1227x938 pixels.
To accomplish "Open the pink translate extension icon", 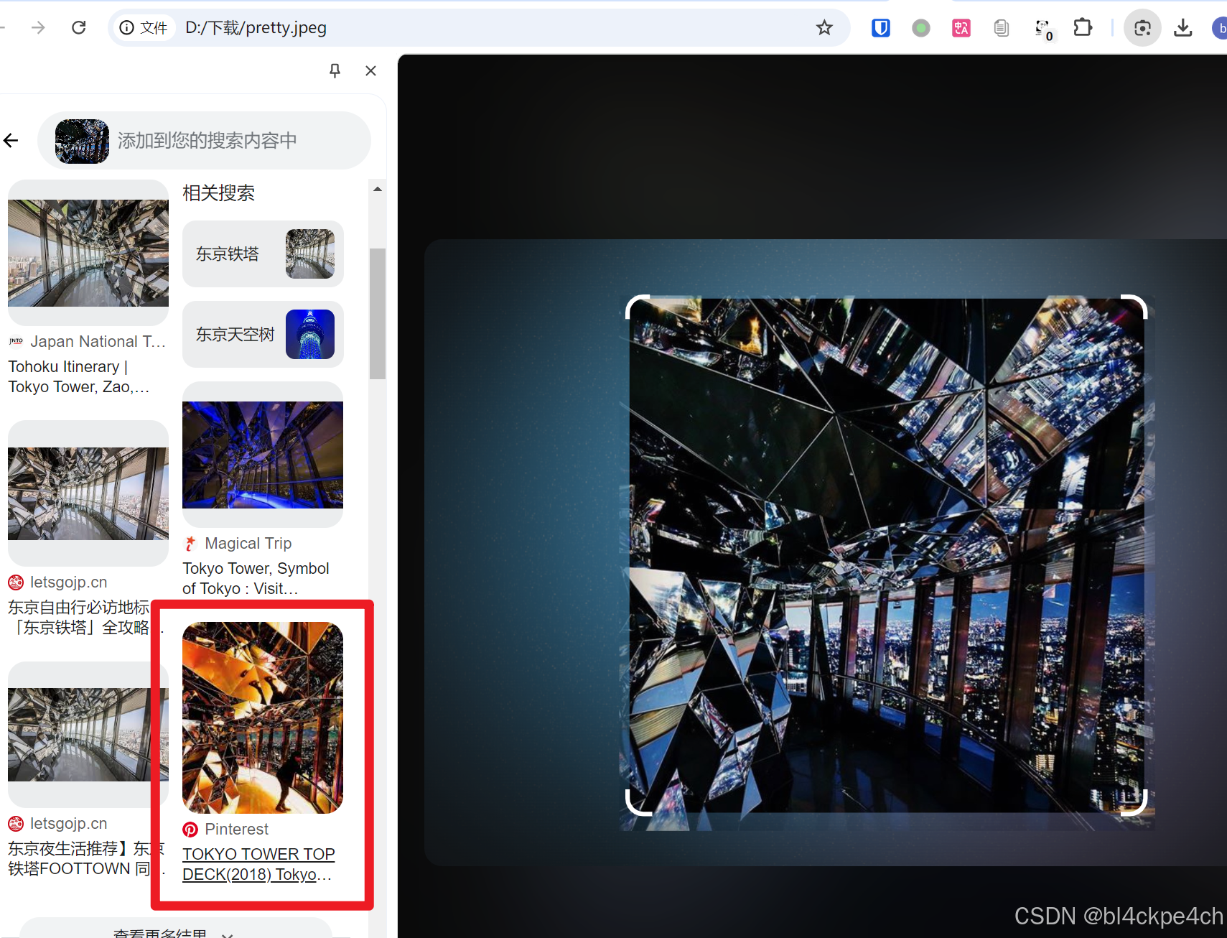I will (961, 28).
